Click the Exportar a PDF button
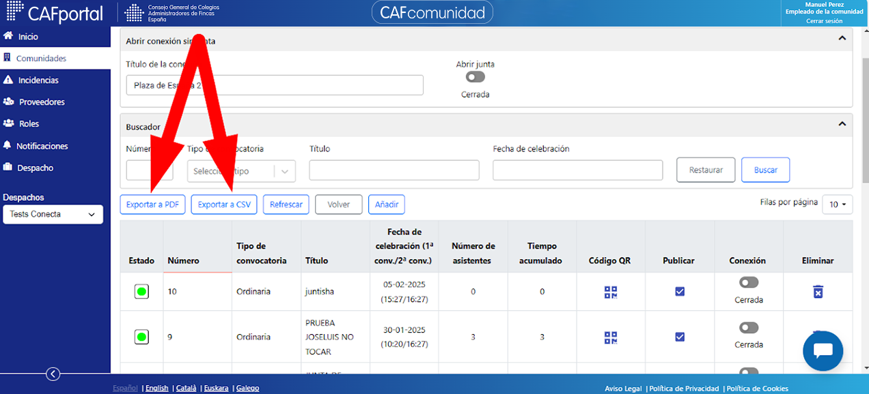The image size is (869, 394). point(153,204)
